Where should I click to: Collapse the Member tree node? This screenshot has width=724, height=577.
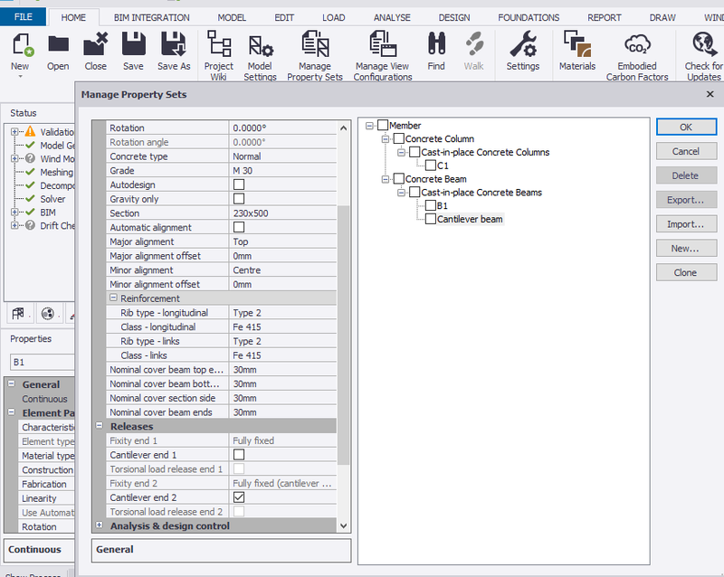[369, 126]
